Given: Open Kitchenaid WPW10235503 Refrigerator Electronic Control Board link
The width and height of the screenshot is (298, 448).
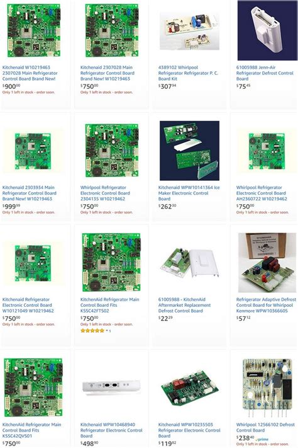Looking at the screenshot, I should pyautogui.click(x=189, y=430).
